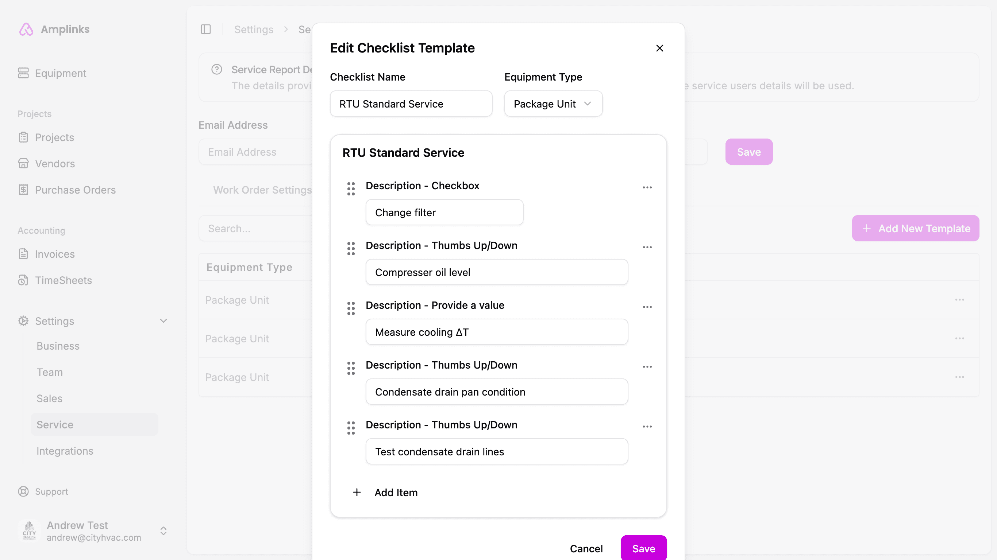This screenshot has height=560, width=997.
Task: Expand the Andrew Test account switcher
Action: coord(163,530)
